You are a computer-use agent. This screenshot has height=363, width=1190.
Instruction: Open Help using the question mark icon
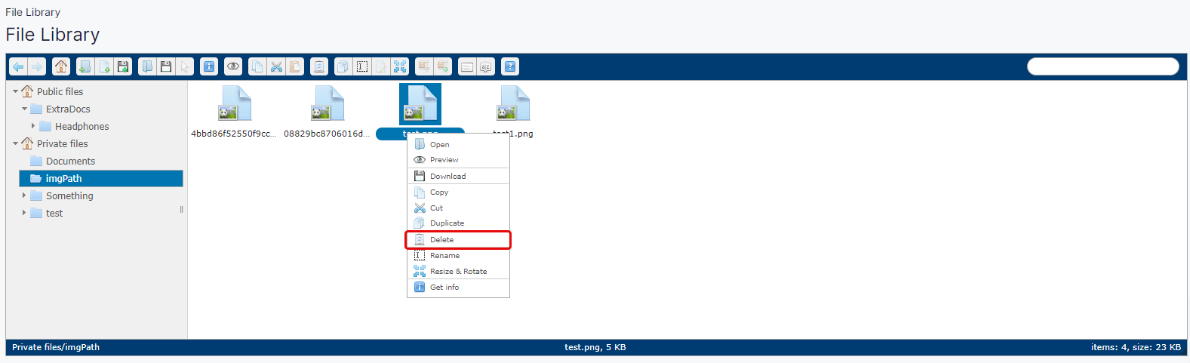coord(510,66)
